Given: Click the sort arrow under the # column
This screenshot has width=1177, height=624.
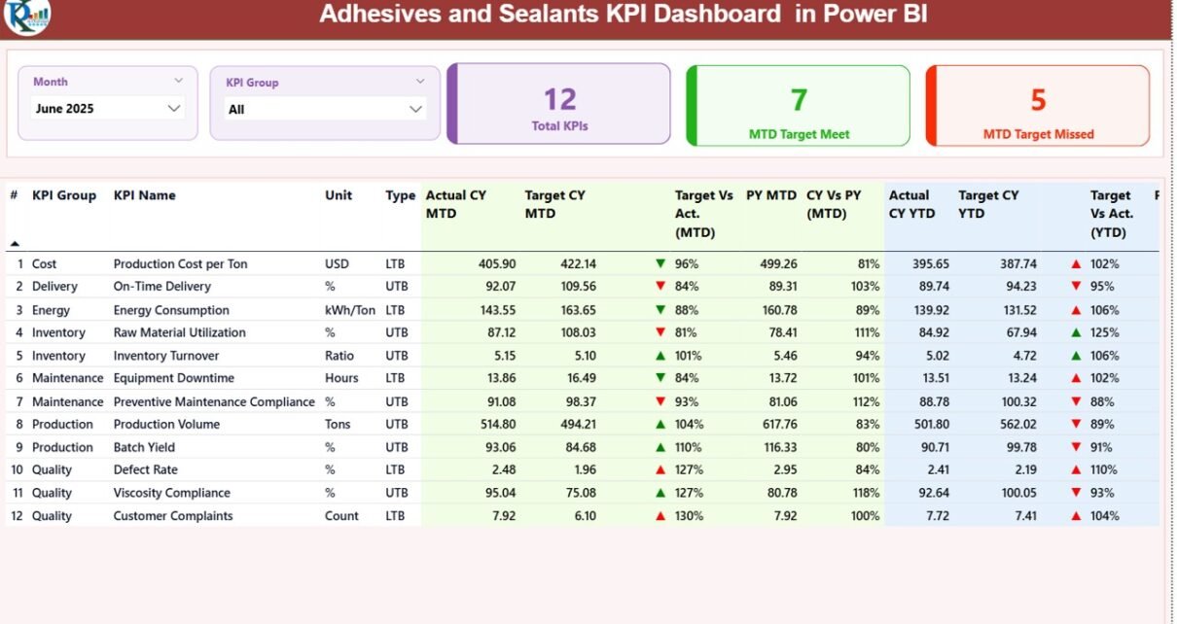Looking at the screenshot, I should (15, 243).
